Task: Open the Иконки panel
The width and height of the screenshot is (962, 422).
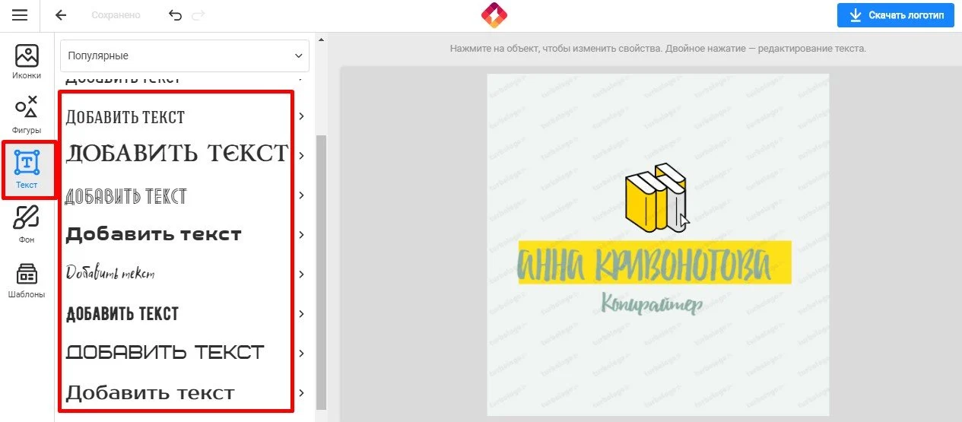Action: coord(27,62)
